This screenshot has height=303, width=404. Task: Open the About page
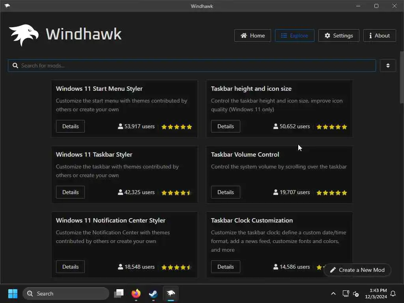(x=380, y=36)
